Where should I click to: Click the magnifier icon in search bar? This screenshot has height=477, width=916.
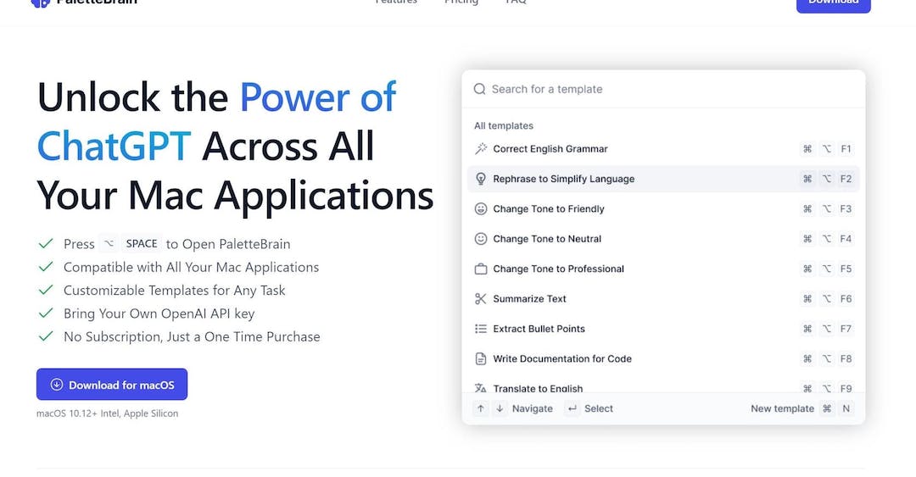(479, 89)
